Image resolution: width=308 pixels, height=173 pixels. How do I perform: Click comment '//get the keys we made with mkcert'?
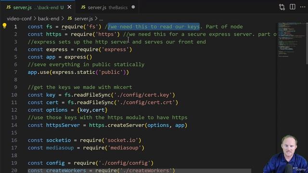click(x=80, y=87)
